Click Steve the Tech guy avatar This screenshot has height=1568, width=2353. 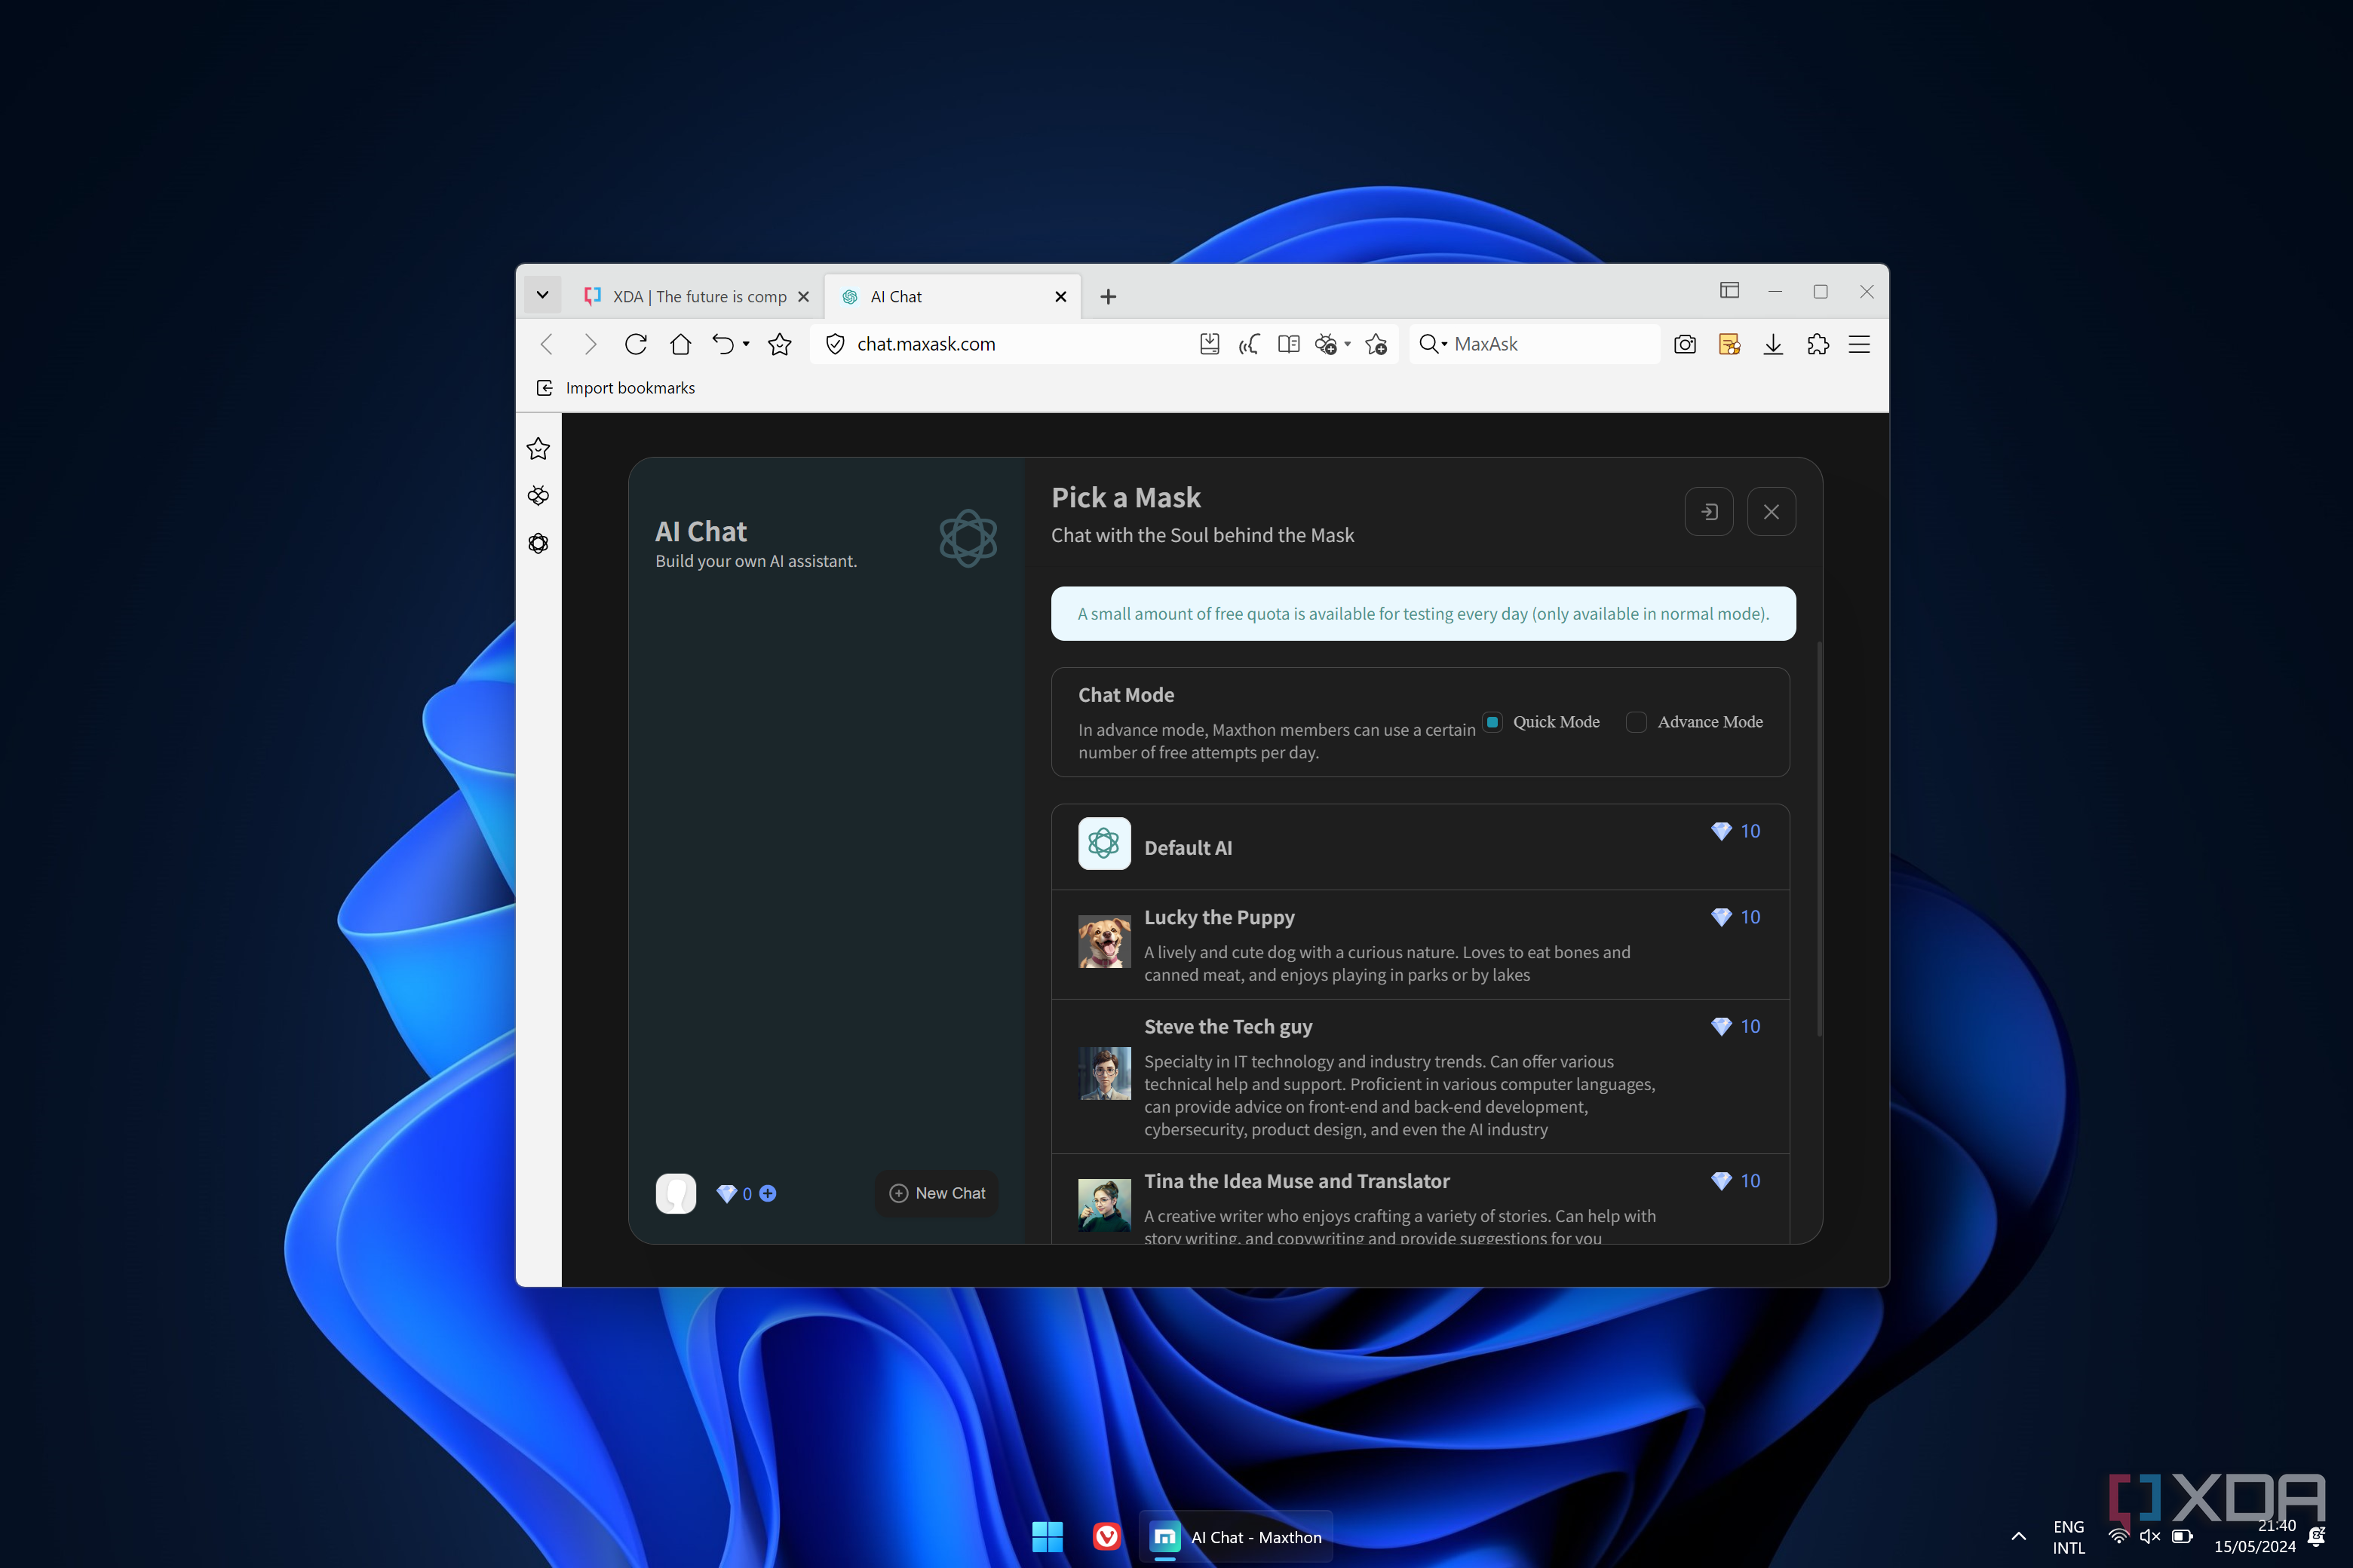coord(1104,1073)
